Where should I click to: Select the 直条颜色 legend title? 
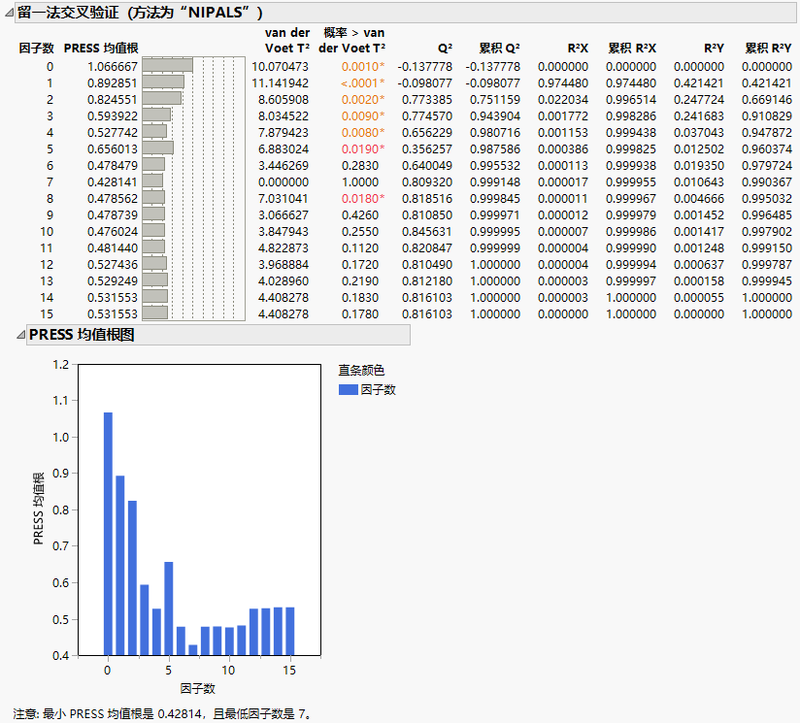point(361,370)
